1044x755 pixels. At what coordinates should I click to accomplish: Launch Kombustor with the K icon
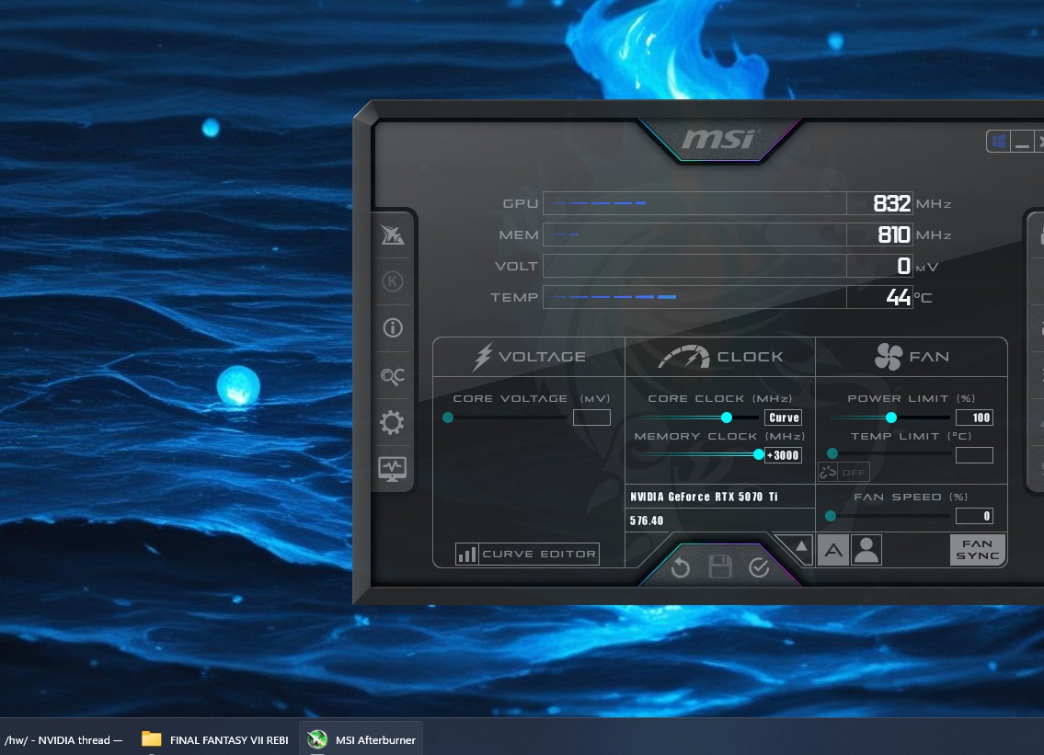392,281
